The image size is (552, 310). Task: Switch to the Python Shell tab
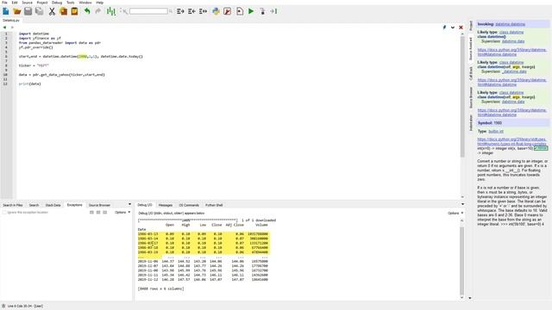click(214, 205)
